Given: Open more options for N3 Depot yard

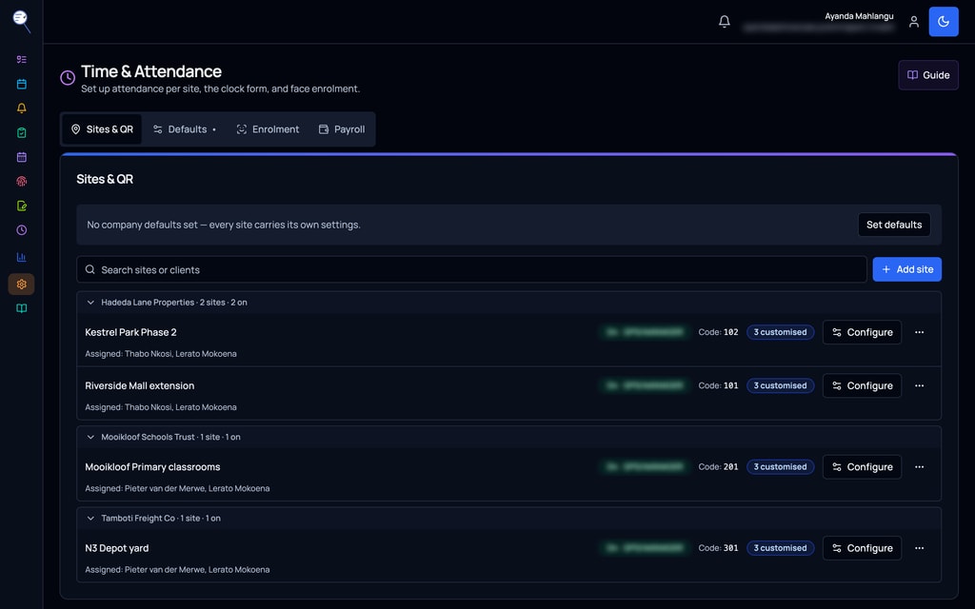Looking at the screenshot, I should pos(919,548).
